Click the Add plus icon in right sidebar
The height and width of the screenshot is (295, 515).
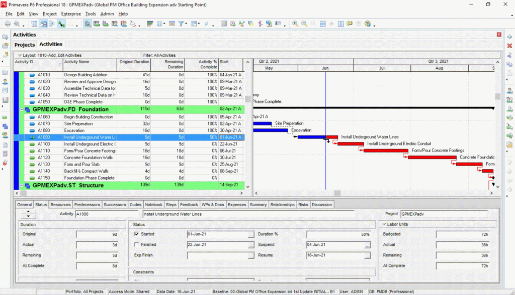click(509, 37)
